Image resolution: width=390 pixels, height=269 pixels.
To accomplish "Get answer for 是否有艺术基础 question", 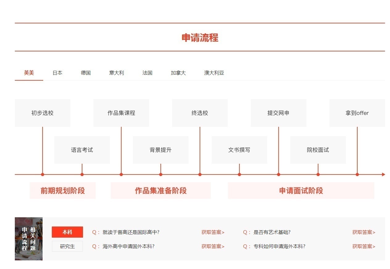I will [364, 232].
